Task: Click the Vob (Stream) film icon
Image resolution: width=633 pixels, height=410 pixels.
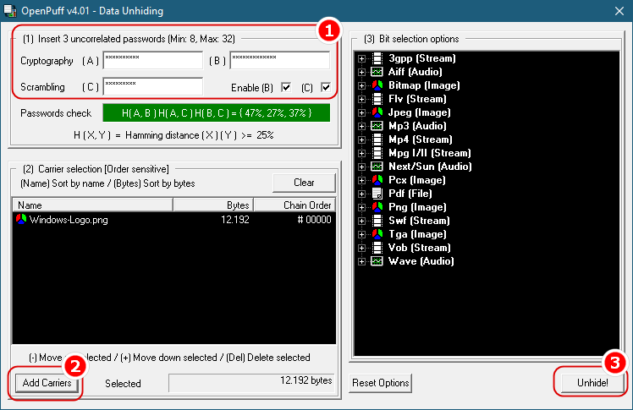Action: tap(377, 248)
